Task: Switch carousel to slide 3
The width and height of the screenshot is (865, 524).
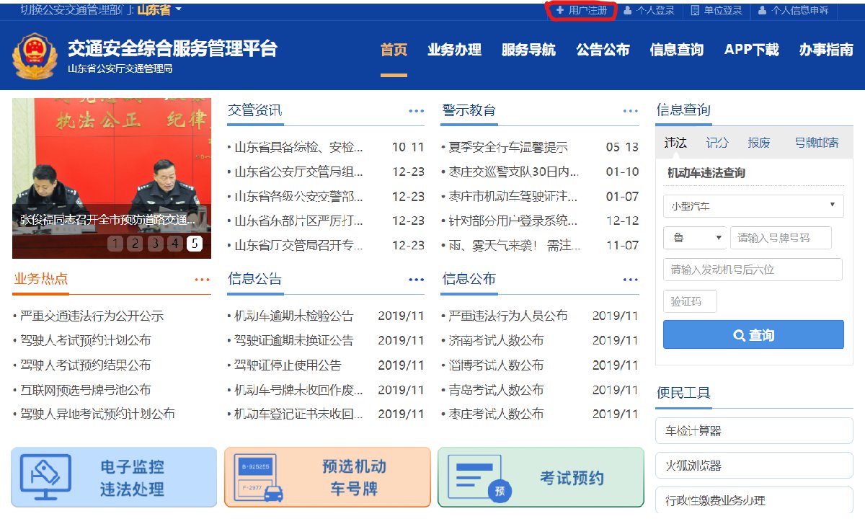Action: coord(155,244)
